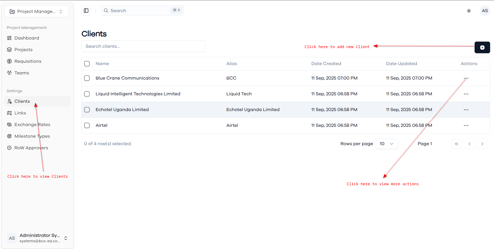Go to first page of clients

(456, 144)
